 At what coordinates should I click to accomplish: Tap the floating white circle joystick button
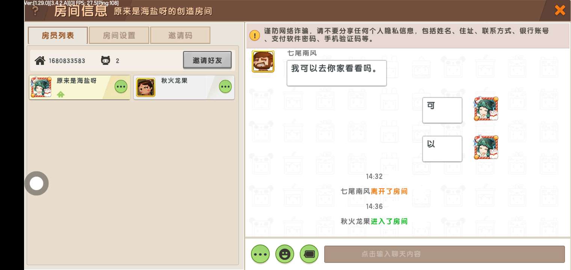[x=36, y=183]
